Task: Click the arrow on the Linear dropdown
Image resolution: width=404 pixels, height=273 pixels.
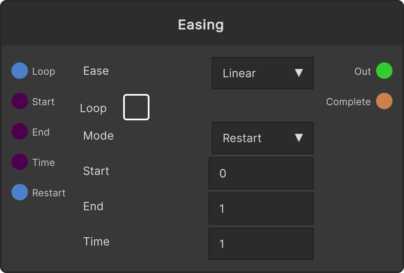Action: coord(299,73)
